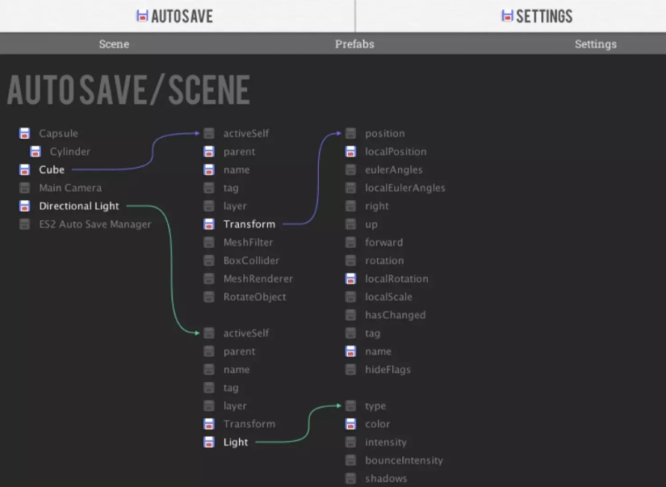
Task: Select the ES2 Auto Save Manager item
Action: 26,224
